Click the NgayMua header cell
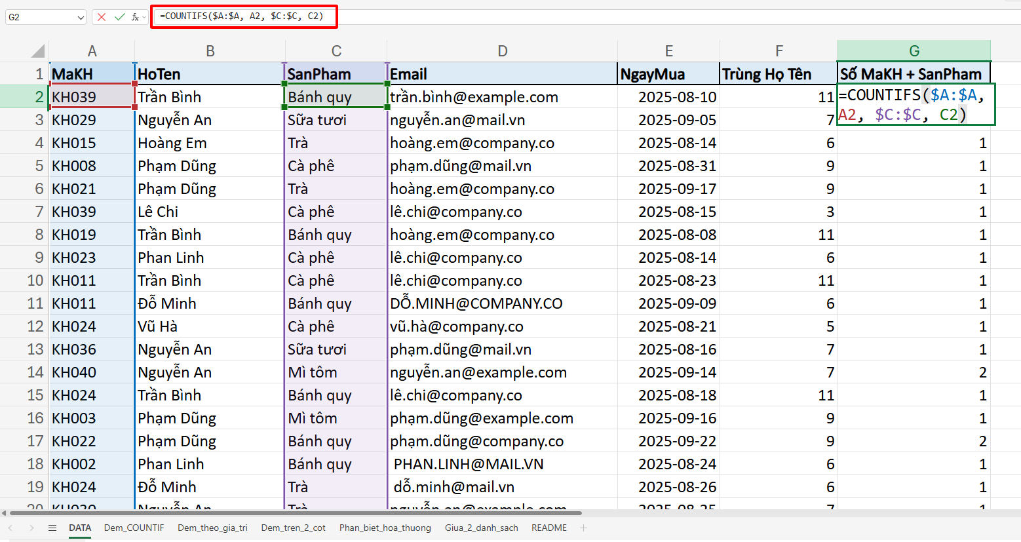 click(668, 74)
